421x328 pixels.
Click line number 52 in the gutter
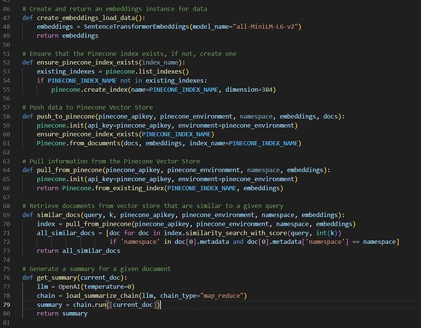tap(7, 62)
